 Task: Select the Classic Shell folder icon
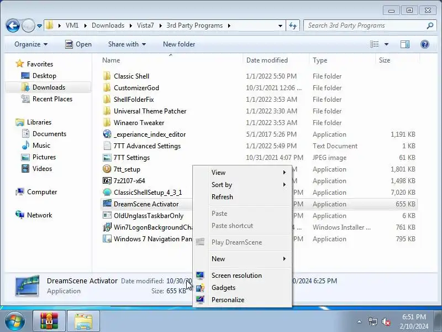[x=107, y=76]
